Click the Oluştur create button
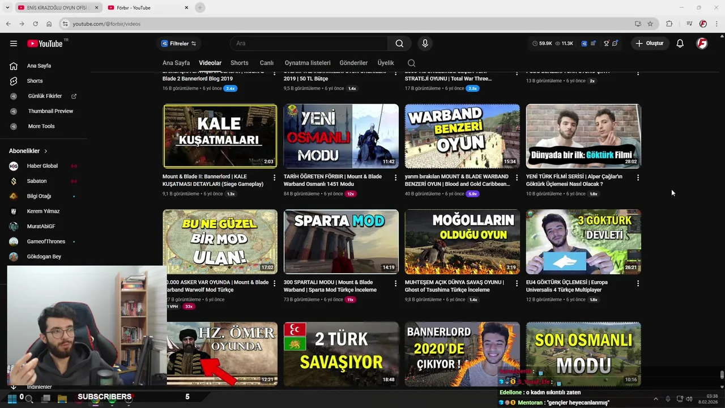The image size is (725, 408). (x=649, y=44)
